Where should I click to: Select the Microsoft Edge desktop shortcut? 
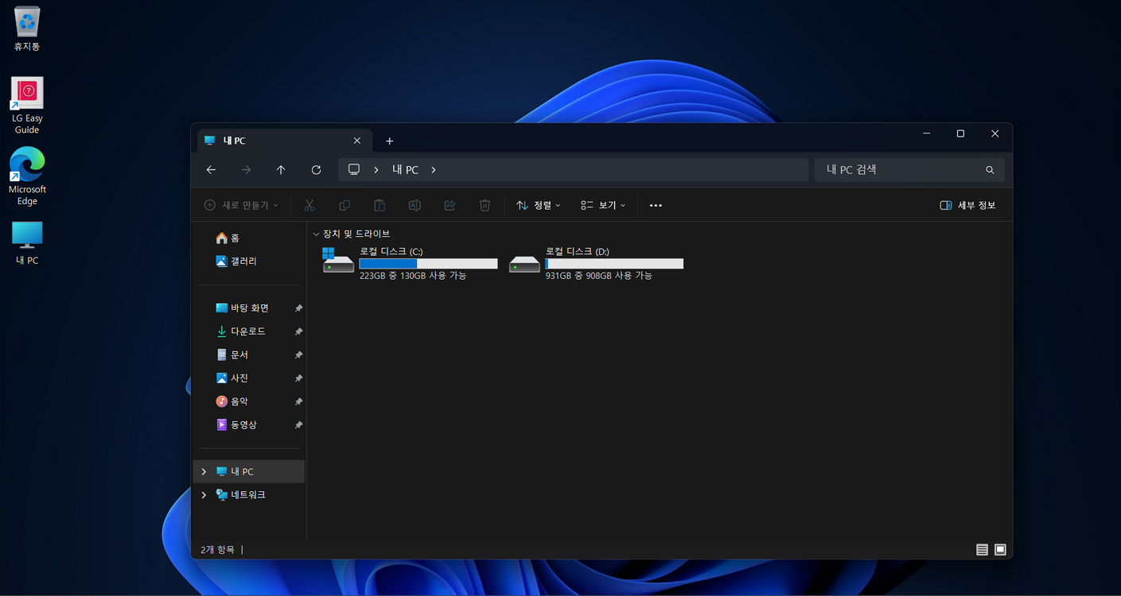(27, 176)
